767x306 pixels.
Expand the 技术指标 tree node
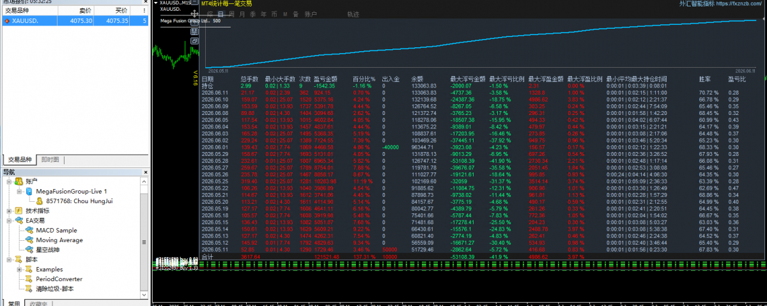coord(9,210)
